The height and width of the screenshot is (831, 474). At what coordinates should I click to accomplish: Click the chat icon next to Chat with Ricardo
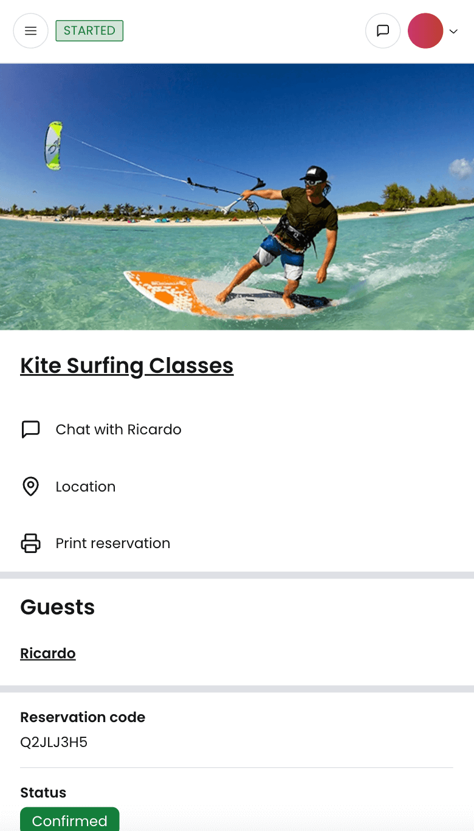(x=30, y=429)
